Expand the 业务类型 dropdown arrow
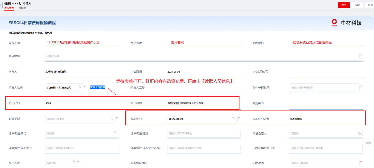 click(112, 119)
